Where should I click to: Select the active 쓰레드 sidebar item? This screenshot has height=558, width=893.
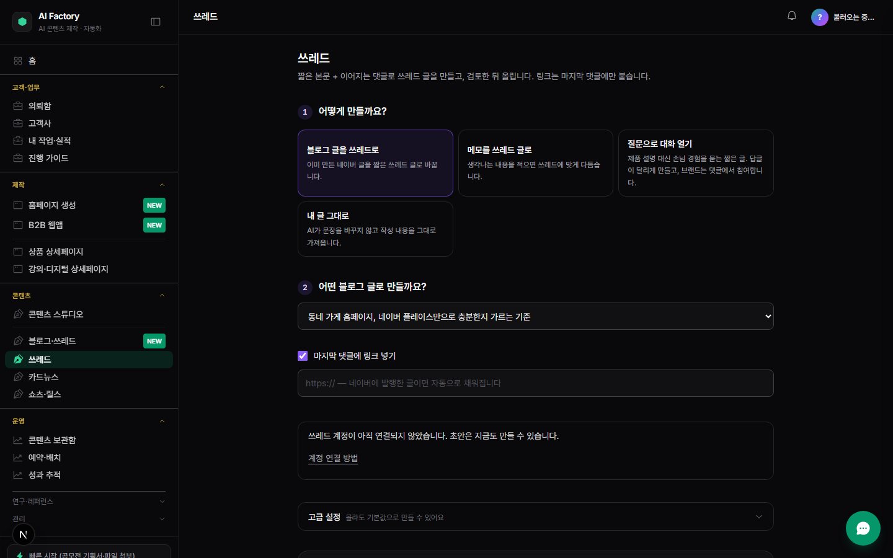pyautogui.click(x=89, y=360)
